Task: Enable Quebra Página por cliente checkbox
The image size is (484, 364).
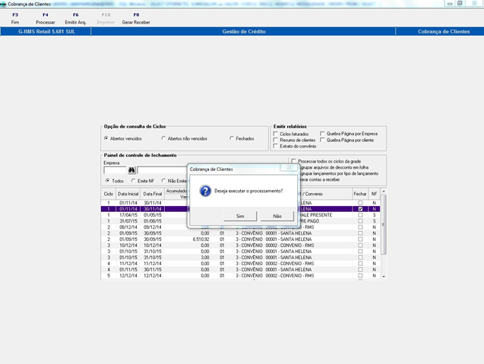Action: [323, 140]
